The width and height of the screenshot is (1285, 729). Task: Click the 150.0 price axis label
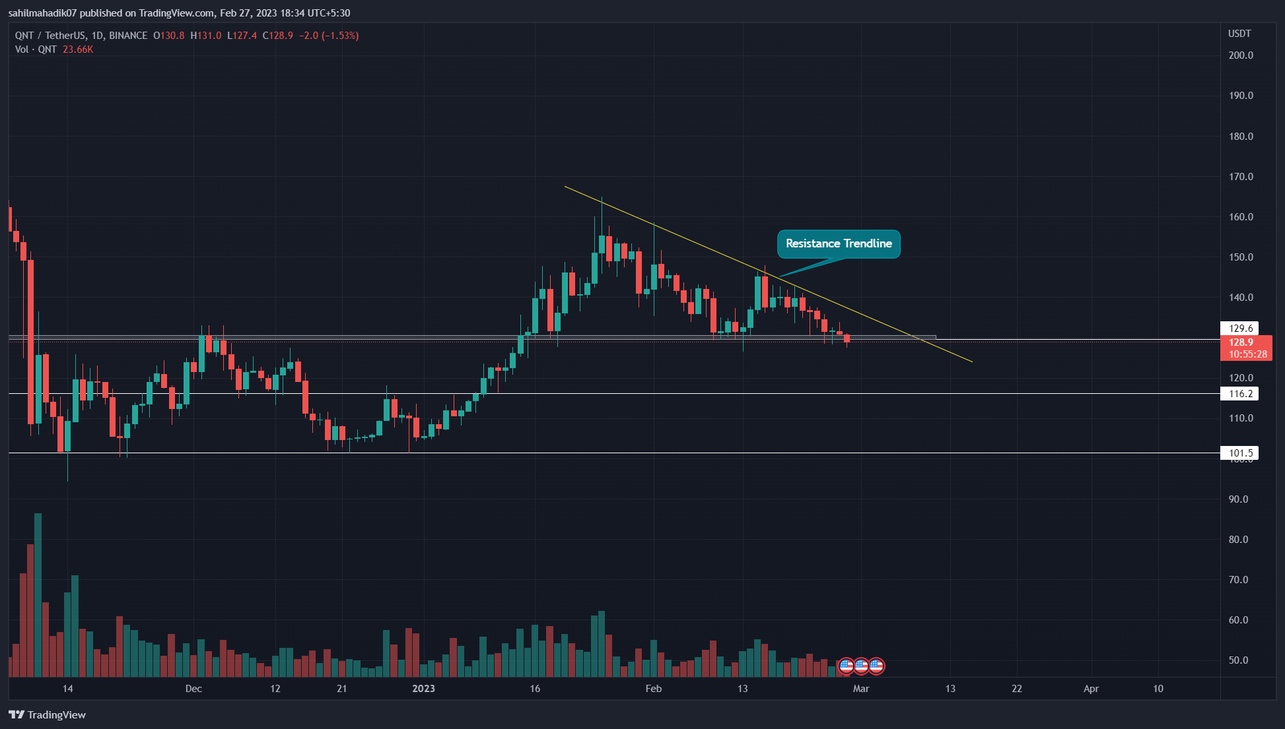click(1241, 257)
